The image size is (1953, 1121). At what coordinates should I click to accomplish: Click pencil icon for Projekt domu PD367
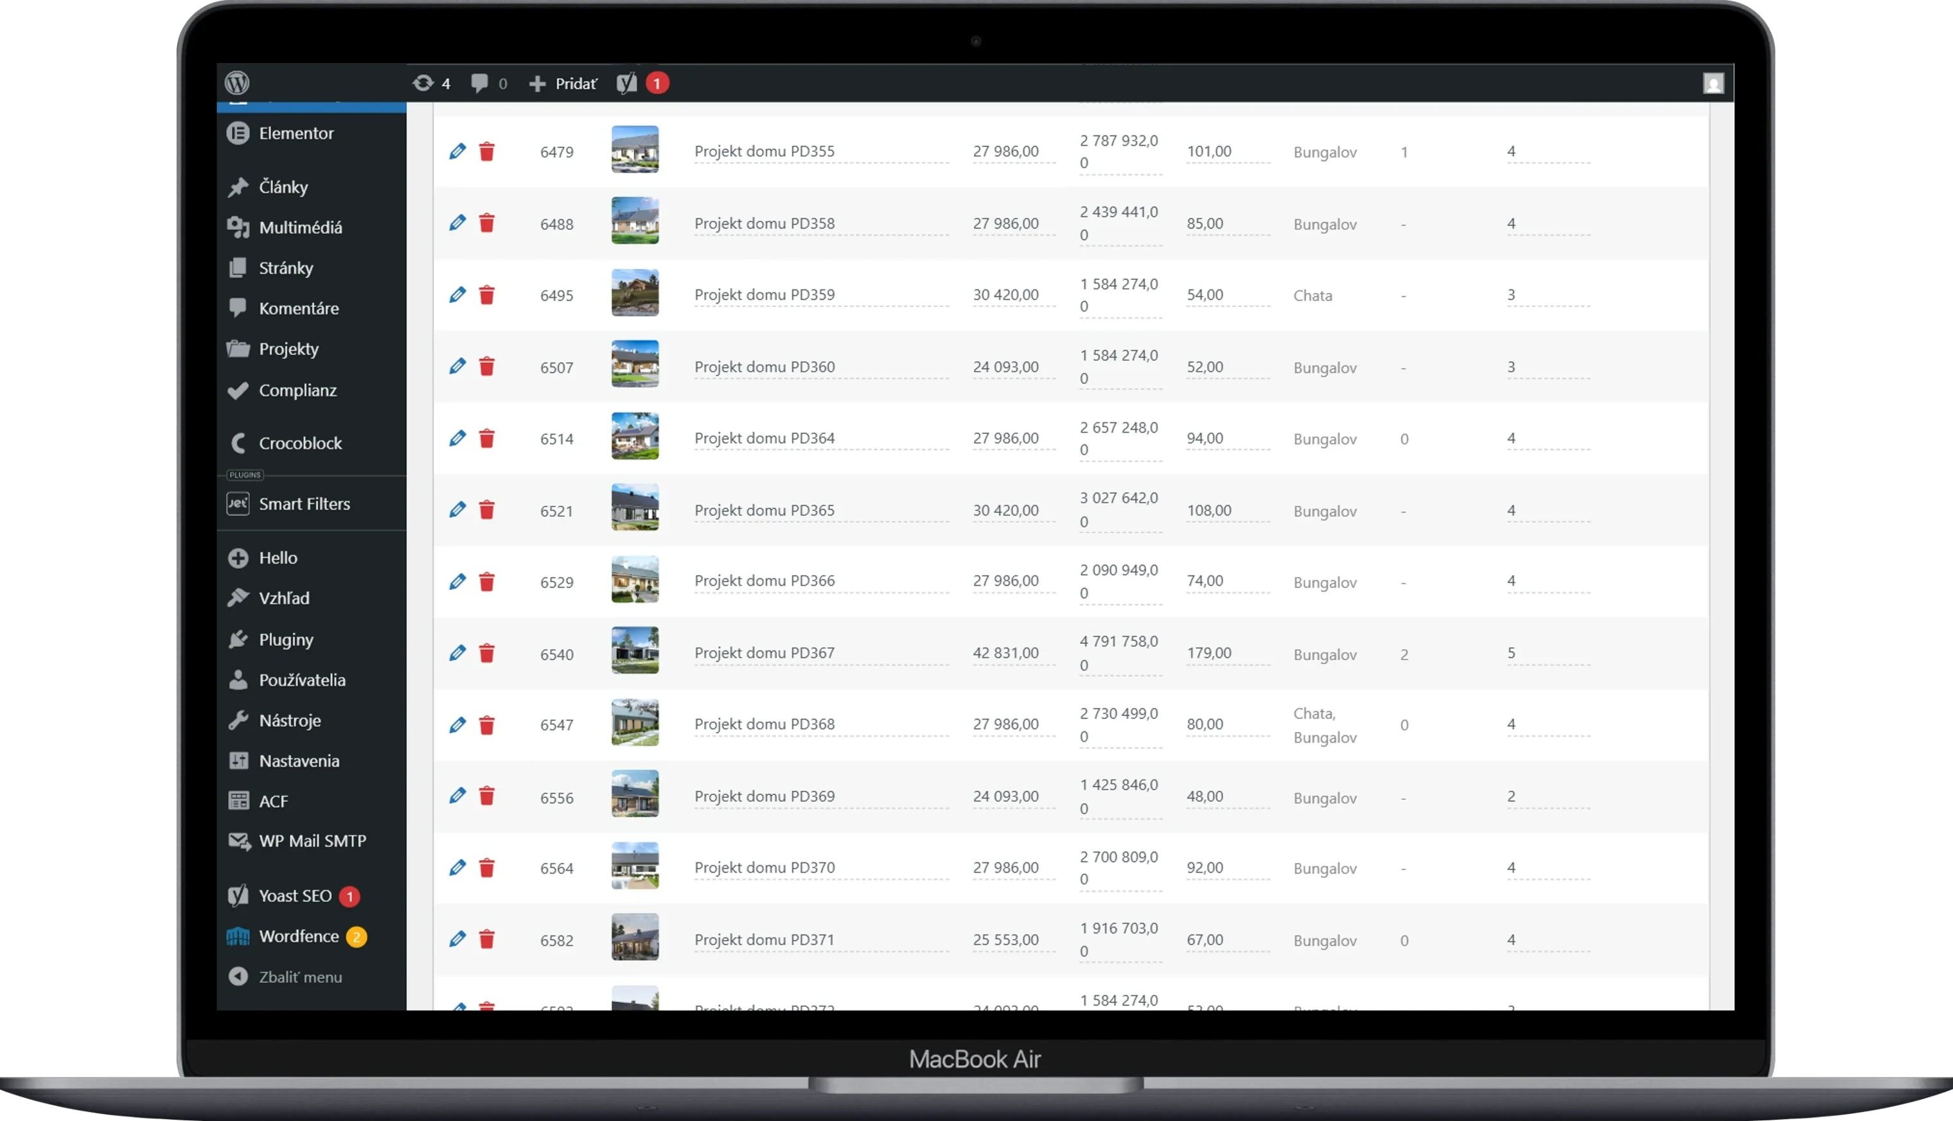(457, 654)
